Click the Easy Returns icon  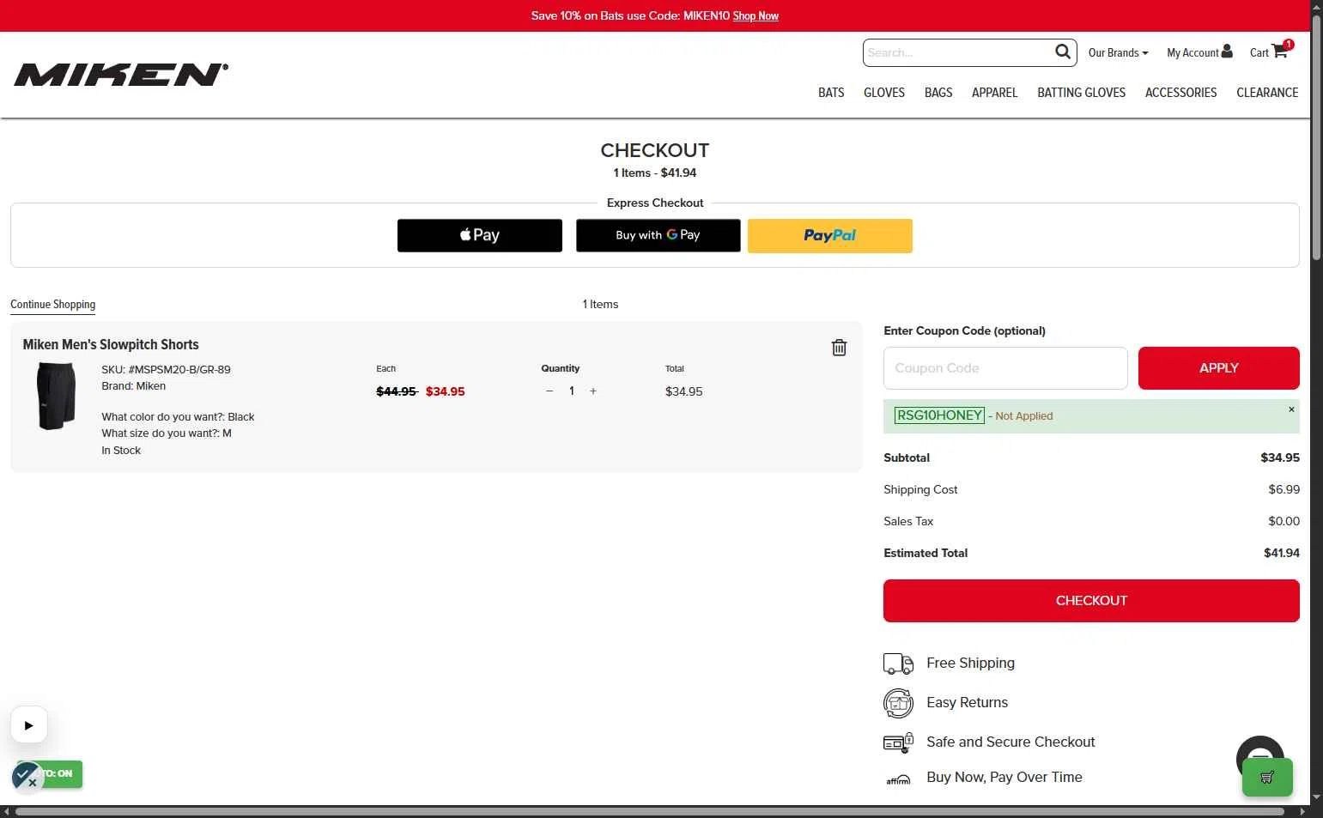[x=898, y=703]
